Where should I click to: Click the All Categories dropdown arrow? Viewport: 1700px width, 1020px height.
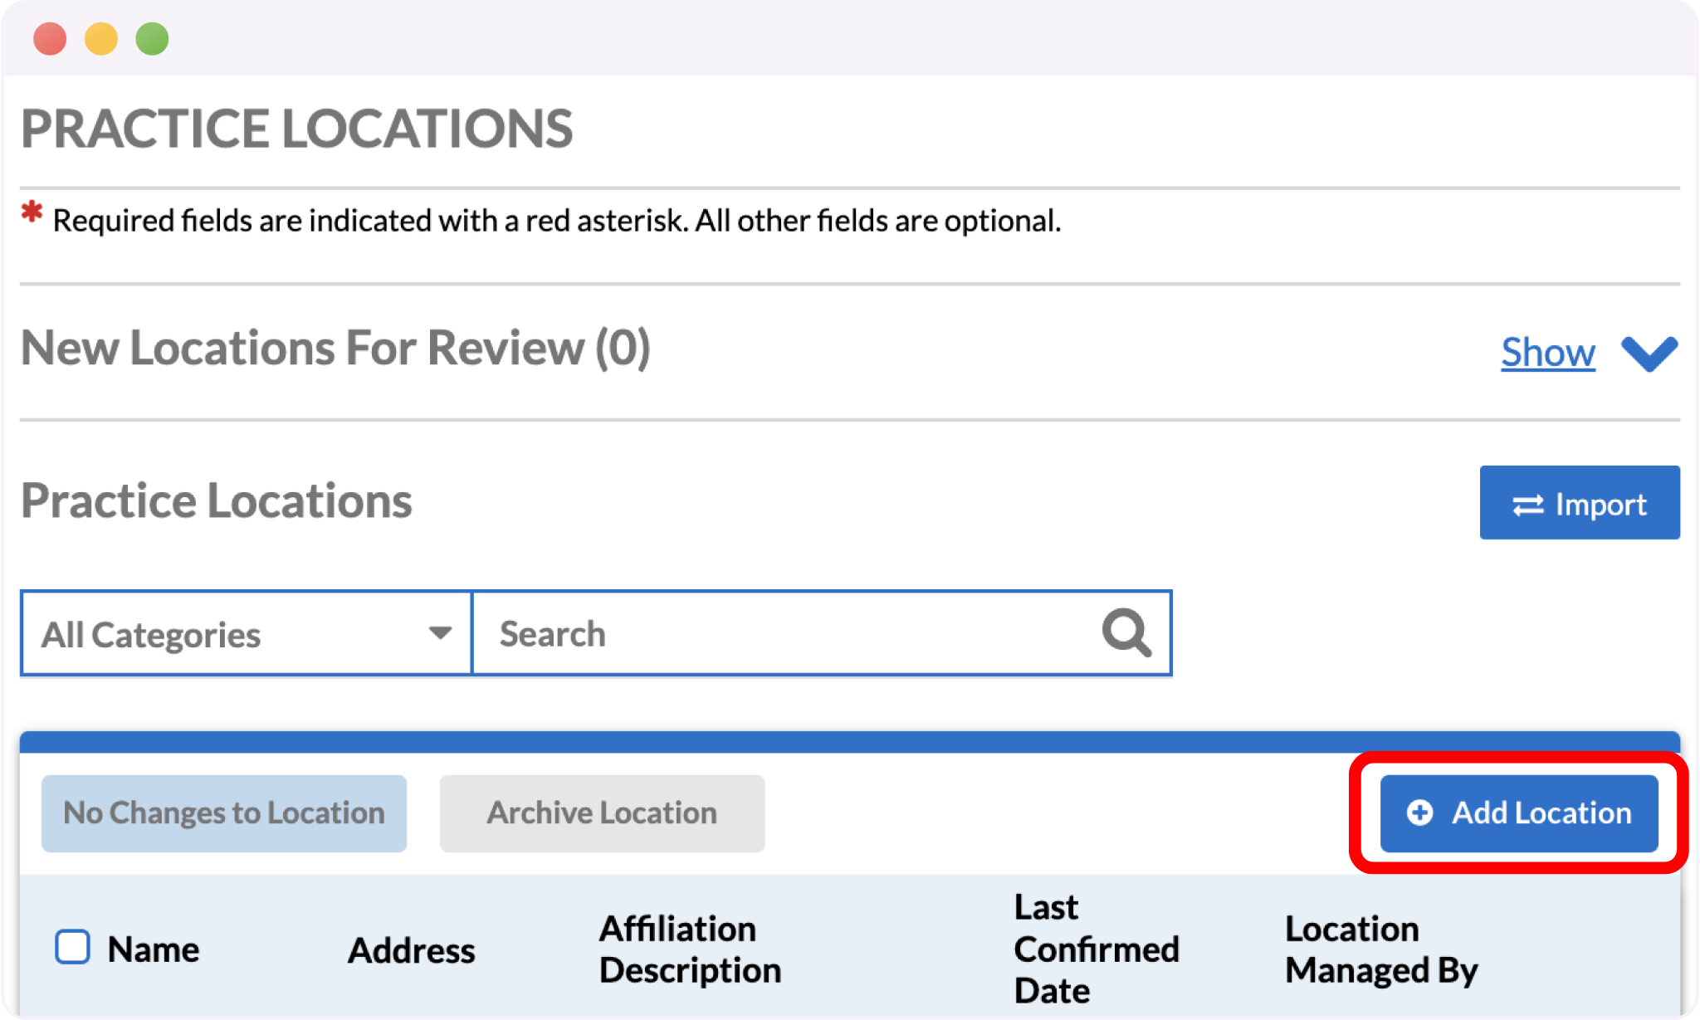coord(440,633)
